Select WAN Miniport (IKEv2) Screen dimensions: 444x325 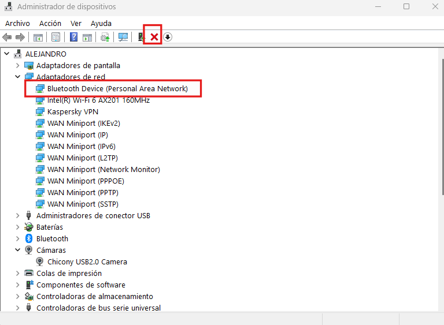pos(84,124)
